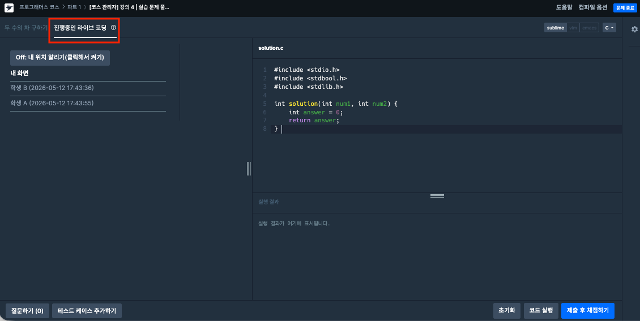Click the help question mark beside 라이브 코딩
Viewport: 640px width, 321px height.
click(113, 28)
